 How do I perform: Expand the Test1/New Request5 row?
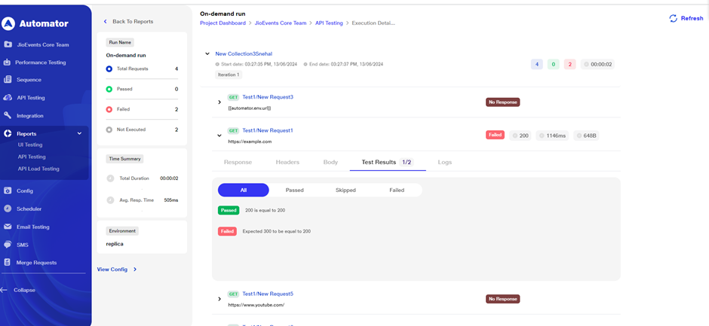(x=219, y=299)
